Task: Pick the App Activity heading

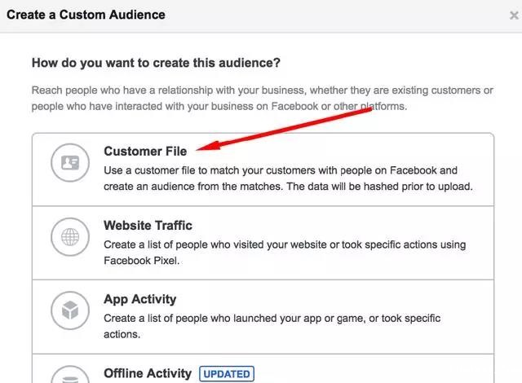Action: coord(139,299)
